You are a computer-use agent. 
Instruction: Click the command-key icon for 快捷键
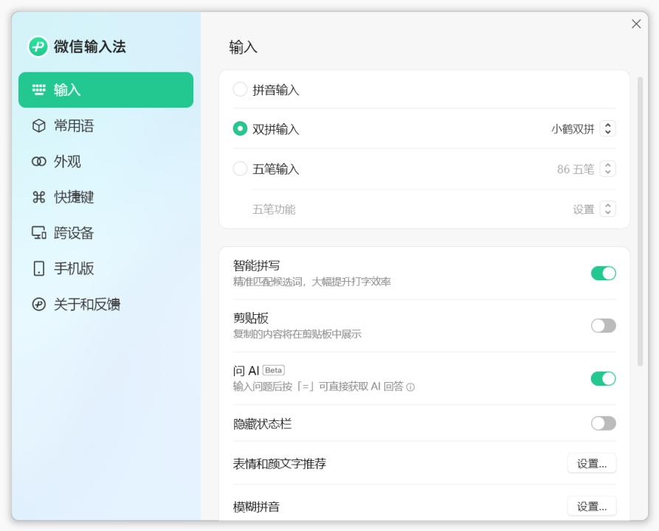tap(39, 198)
